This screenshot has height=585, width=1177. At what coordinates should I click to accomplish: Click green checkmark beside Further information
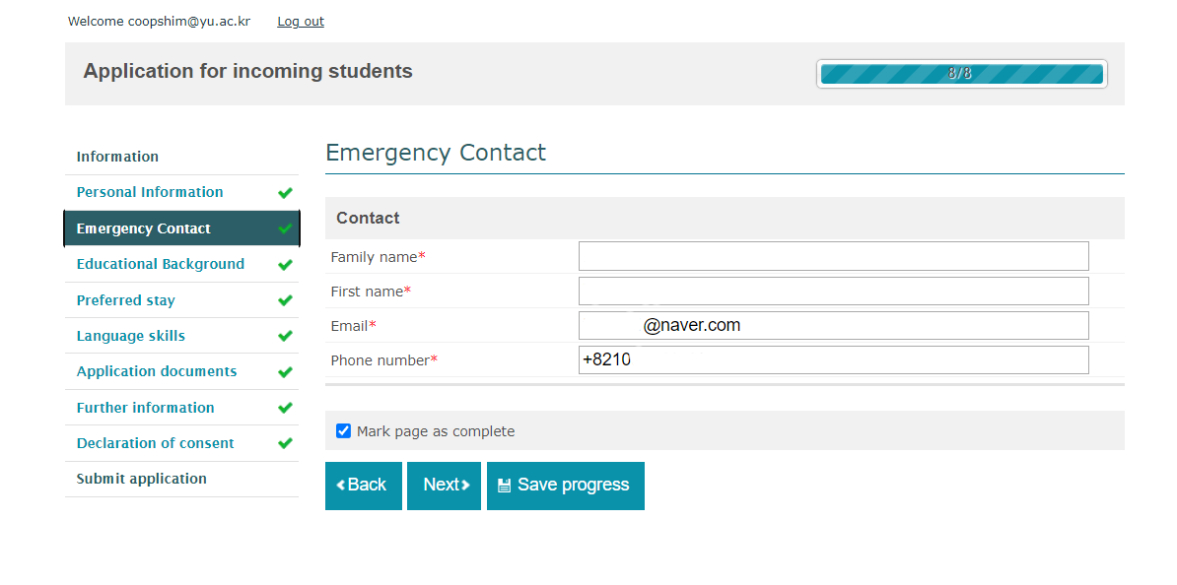(x=286, y=408)
